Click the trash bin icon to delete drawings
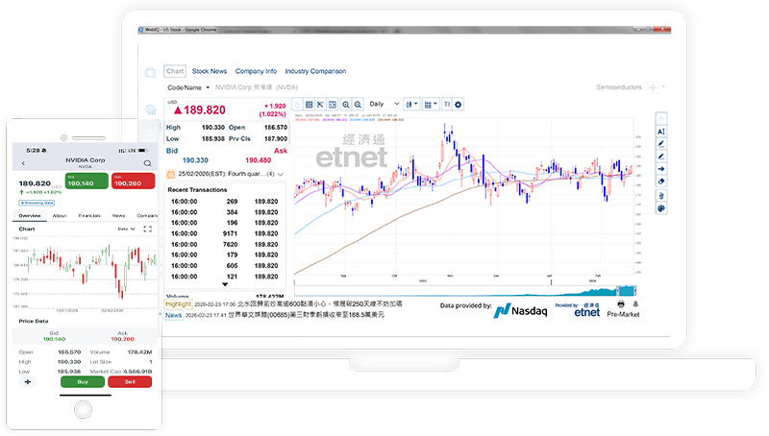 [x=660, y=195]
